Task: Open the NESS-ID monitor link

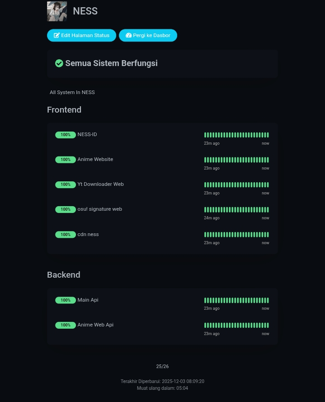Action: (x=87, y=134)
